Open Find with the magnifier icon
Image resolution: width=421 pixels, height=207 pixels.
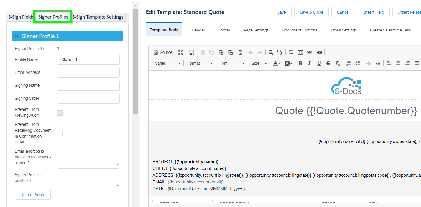[271, 52]
